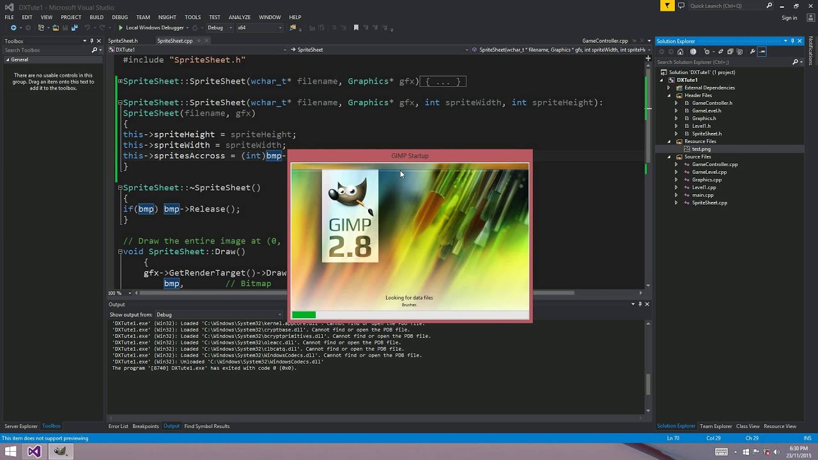Switch to the SpriteSheet.h tab

[x=123, y=41]
